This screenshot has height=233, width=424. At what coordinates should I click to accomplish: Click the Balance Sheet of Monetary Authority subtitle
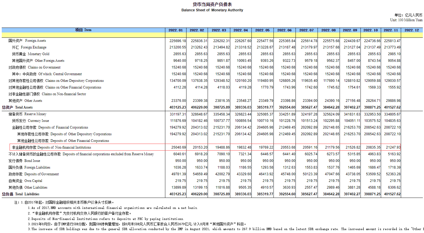(x=212, y=10)
